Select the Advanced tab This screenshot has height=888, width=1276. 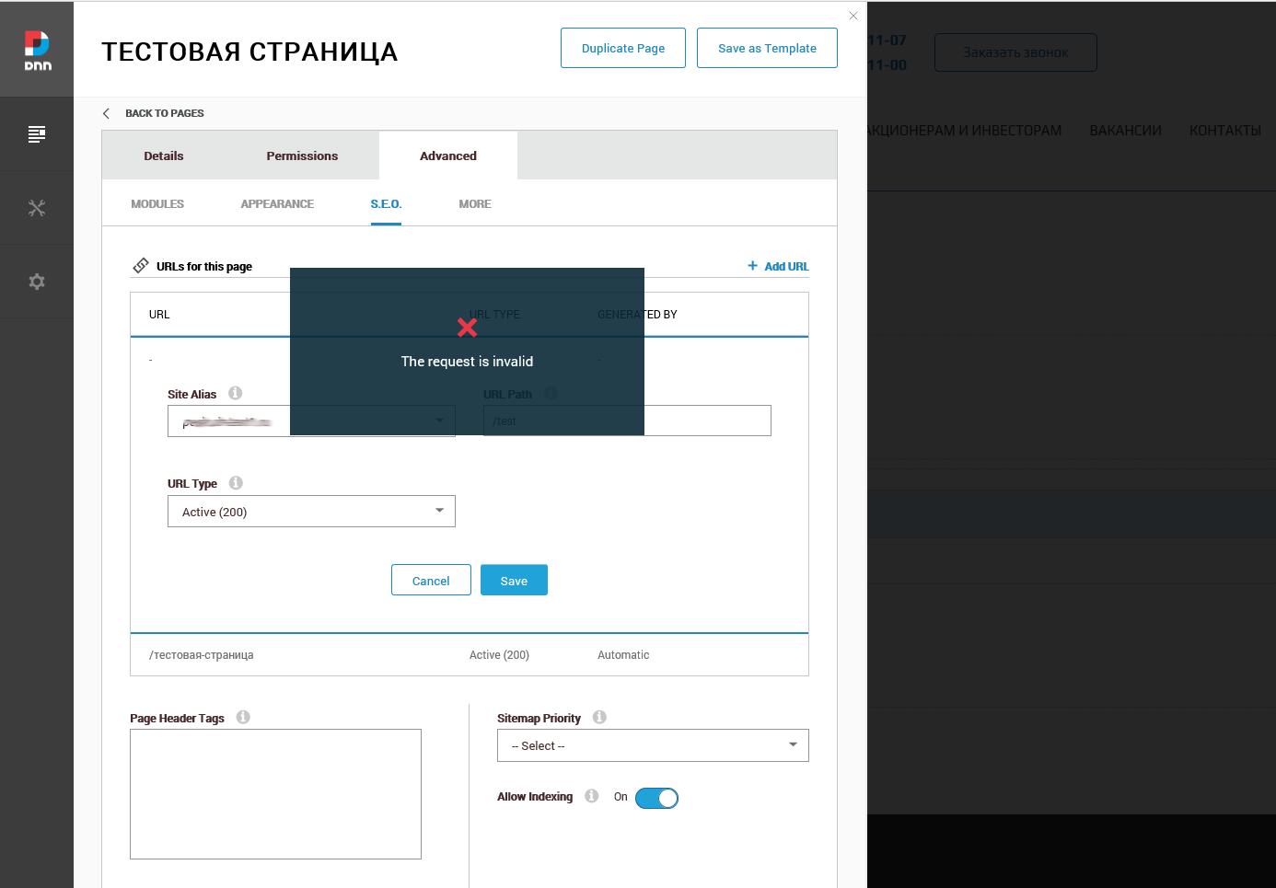click(448, 156)
